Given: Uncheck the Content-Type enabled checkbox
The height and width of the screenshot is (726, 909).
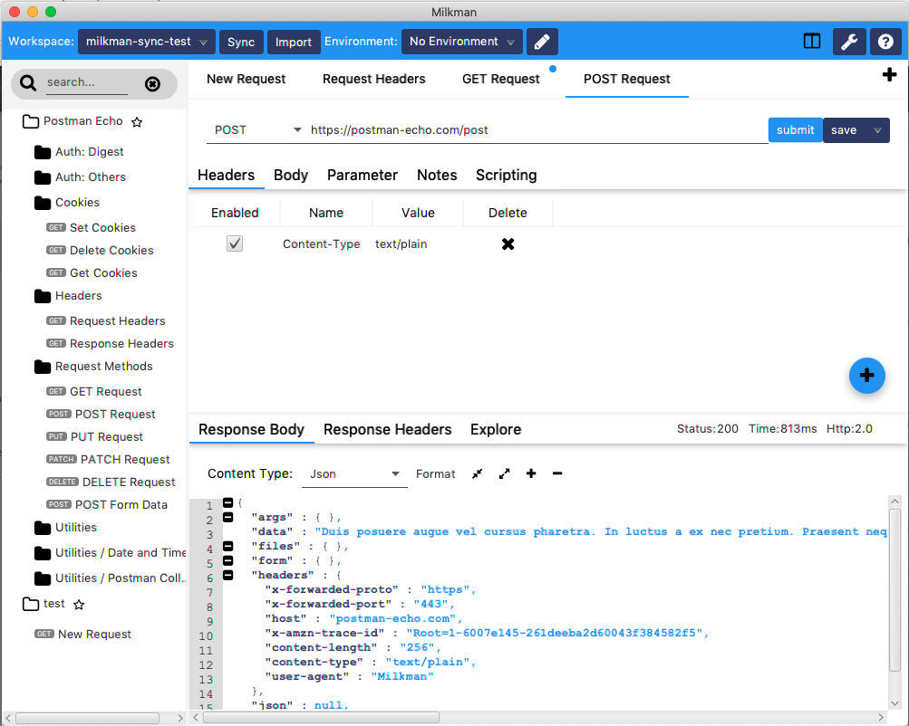Looking at the screenshot, I should tap(235, 244).
